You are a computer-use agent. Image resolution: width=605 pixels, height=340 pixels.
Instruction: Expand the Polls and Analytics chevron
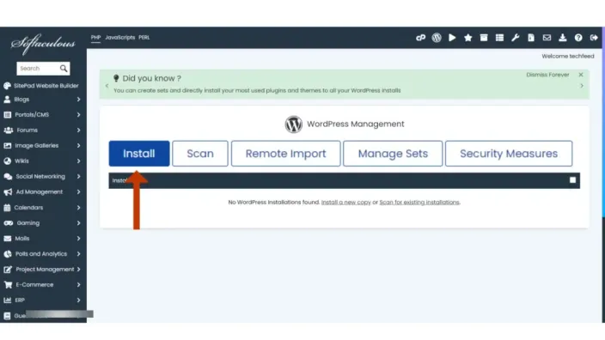pos(78,254)
